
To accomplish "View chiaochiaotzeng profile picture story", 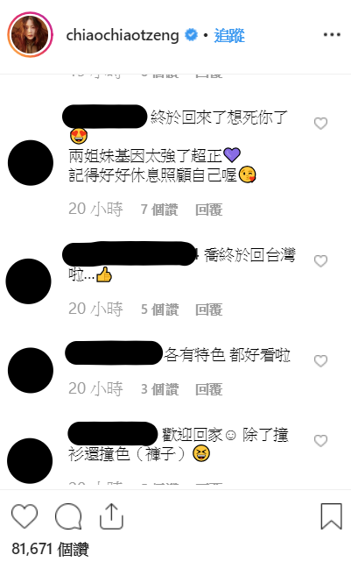I will pos(30,35).
